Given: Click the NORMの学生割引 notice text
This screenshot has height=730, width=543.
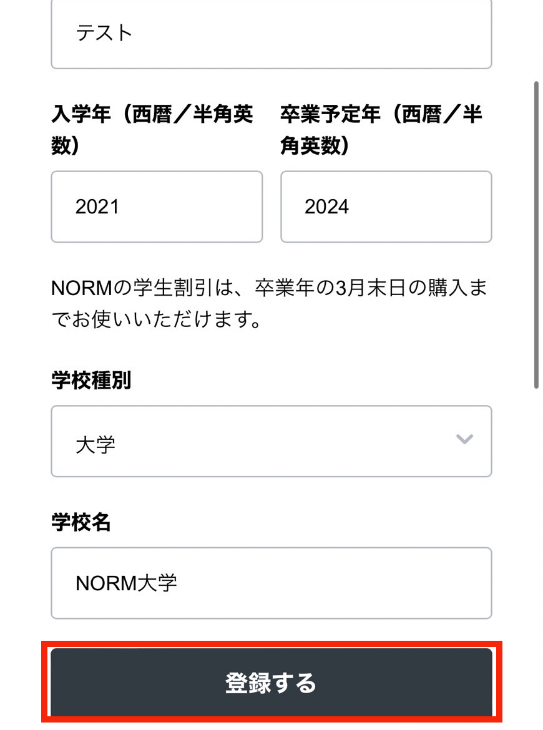Looking at the screenshot, I should point(268,288).
